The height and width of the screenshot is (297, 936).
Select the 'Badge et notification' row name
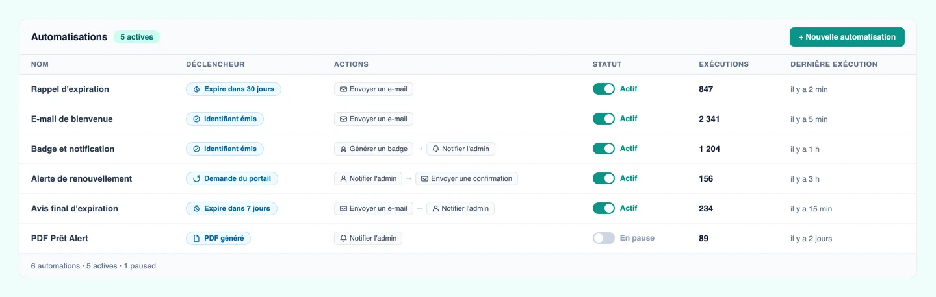coord(73,149)
